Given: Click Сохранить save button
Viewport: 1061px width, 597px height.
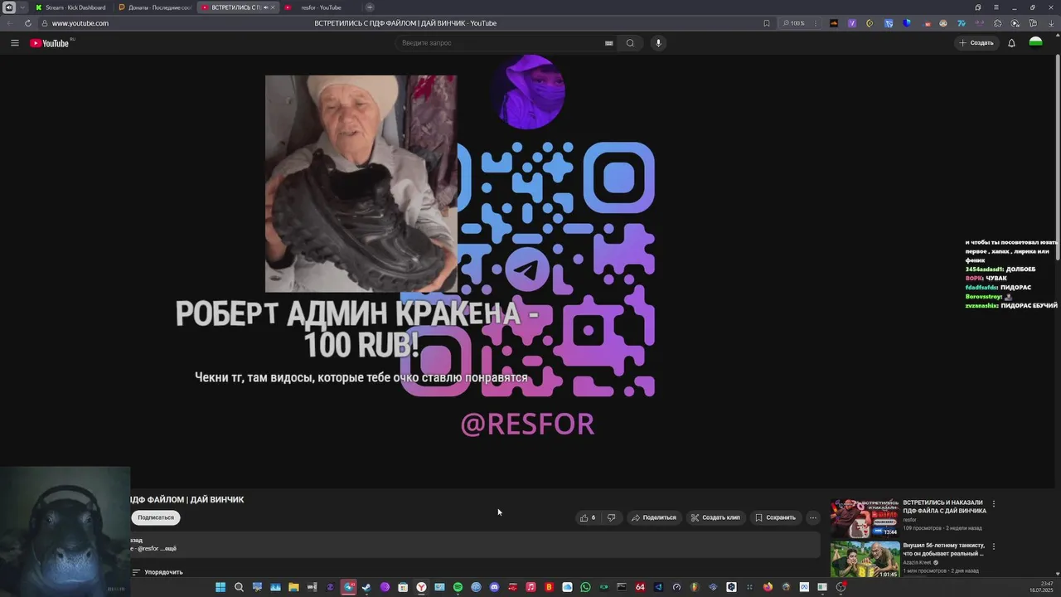Looking at the screenshot, I should [x=775, y=517].
